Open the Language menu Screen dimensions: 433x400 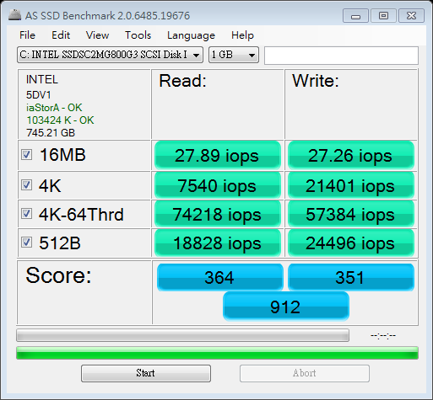click(x=191, y=35)
